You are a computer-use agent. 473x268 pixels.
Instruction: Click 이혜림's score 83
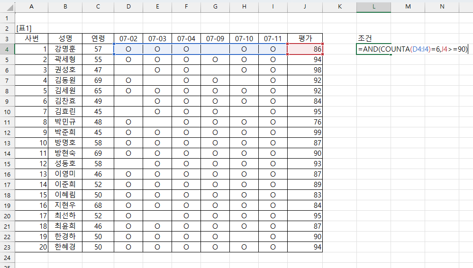click(x=305, y=195)
